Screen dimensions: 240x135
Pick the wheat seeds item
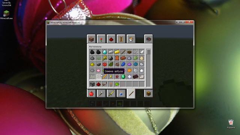pyautogui.click(x=99, y=58)
